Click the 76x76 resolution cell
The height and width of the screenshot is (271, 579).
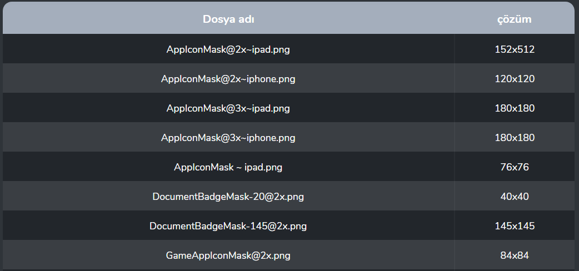[x=515, y=167]
